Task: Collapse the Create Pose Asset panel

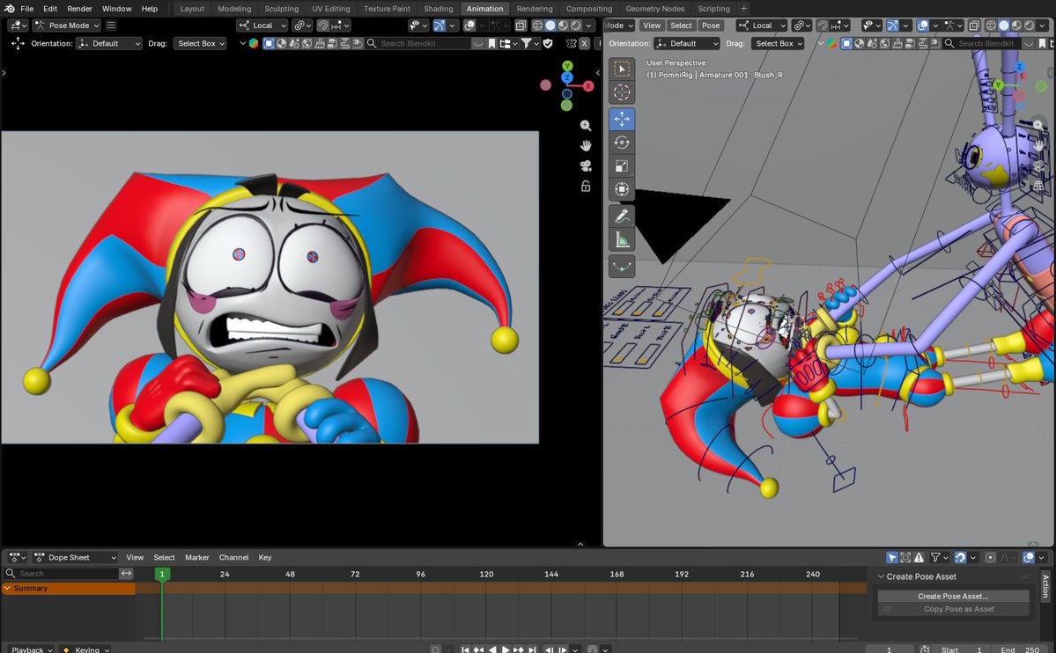Action: tap(881, 576)
